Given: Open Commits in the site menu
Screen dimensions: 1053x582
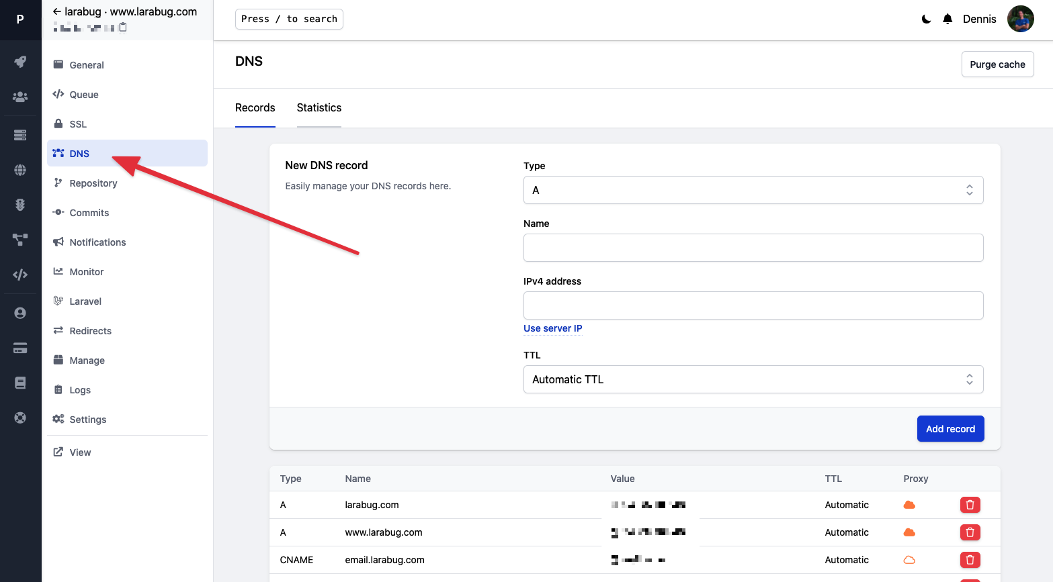Looking at the screenshot, I should coord(127,212).
